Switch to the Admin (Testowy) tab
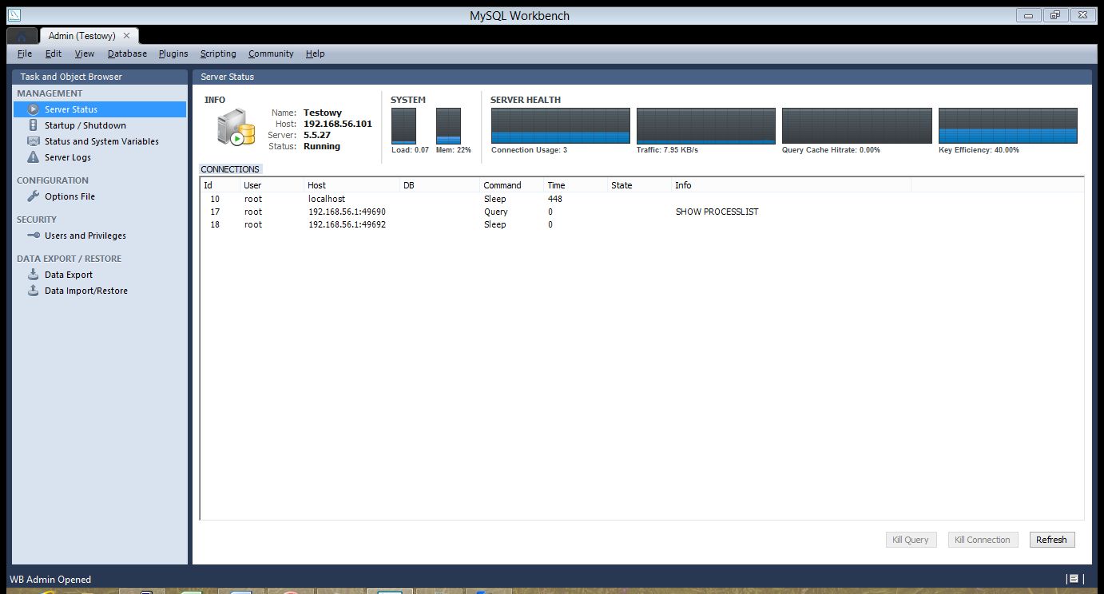 point(81,36)
